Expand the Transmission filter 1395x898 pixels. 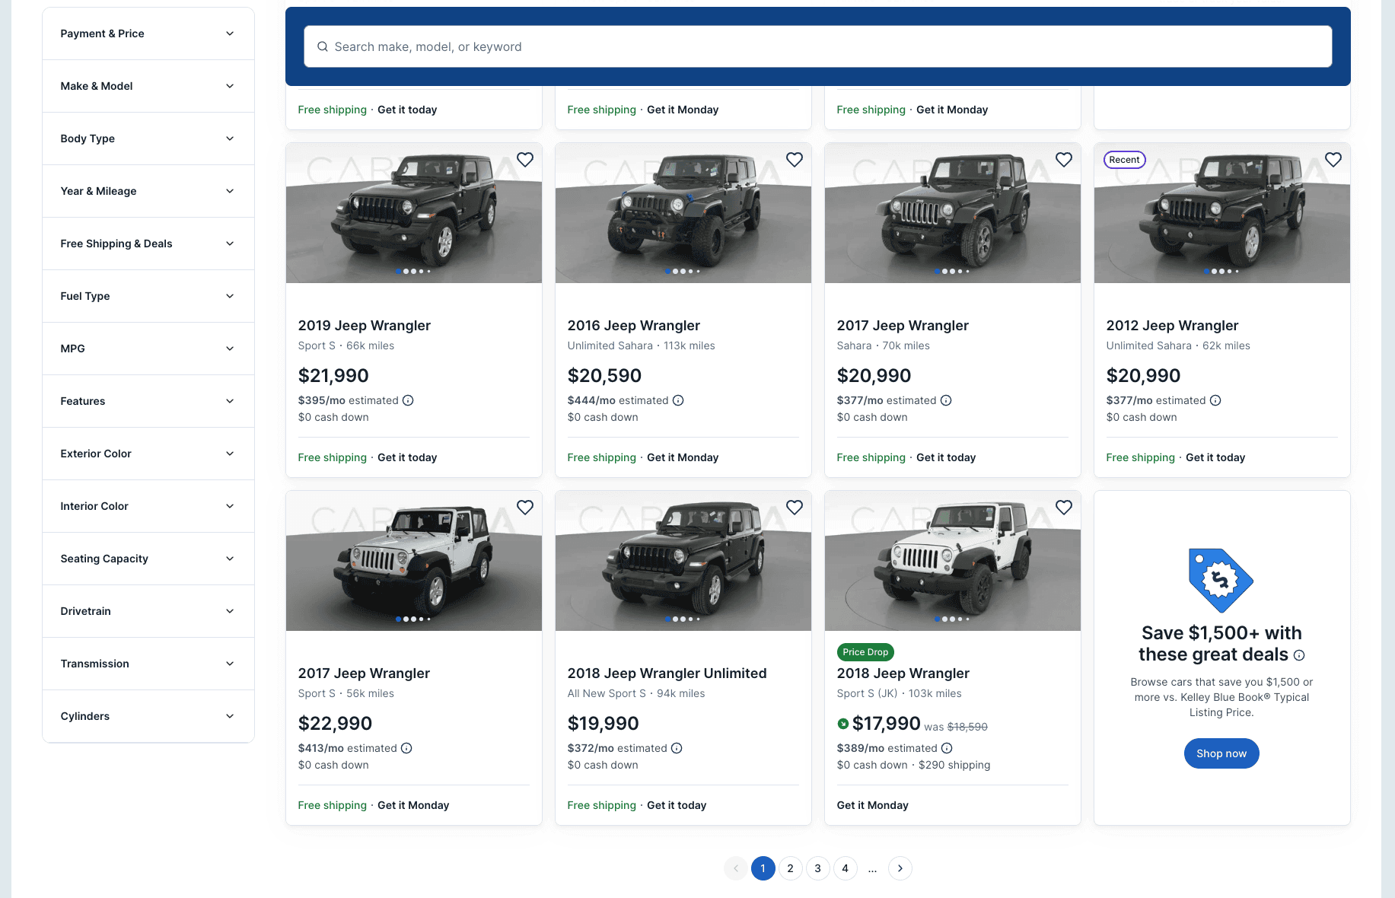click(x=148, y=664)
